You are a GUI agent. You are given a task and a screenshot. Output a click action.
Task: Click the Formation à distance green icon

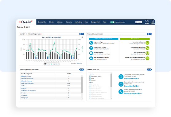[x=147, y=43]
